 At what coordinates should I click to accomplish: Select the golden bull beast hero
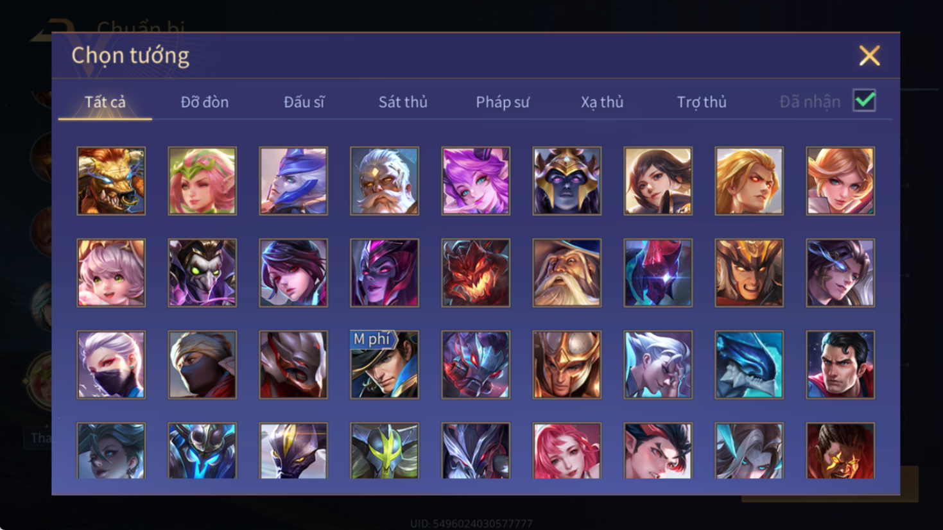pyautogui.click(x=111, y=181)
